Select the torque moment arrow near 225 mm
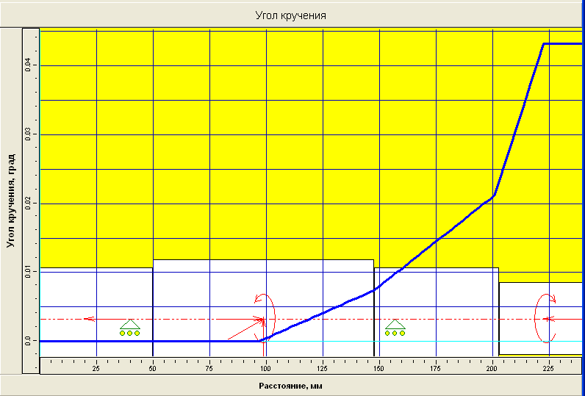Image resolution: width=585 pixels, height=396 pixels. 545,318
